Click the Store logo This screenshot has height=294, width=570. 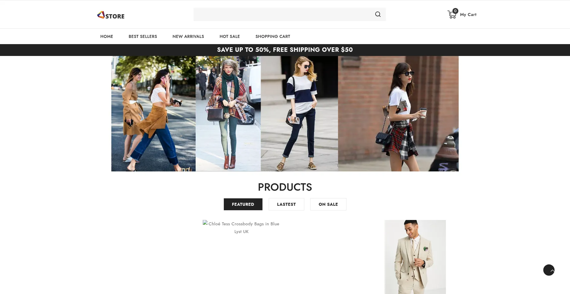[111, 15]
